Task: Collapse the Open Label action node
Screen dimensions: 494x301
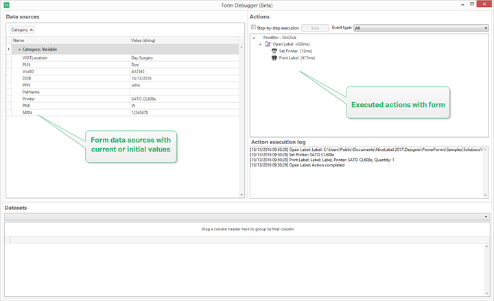Action: [260, 45]
